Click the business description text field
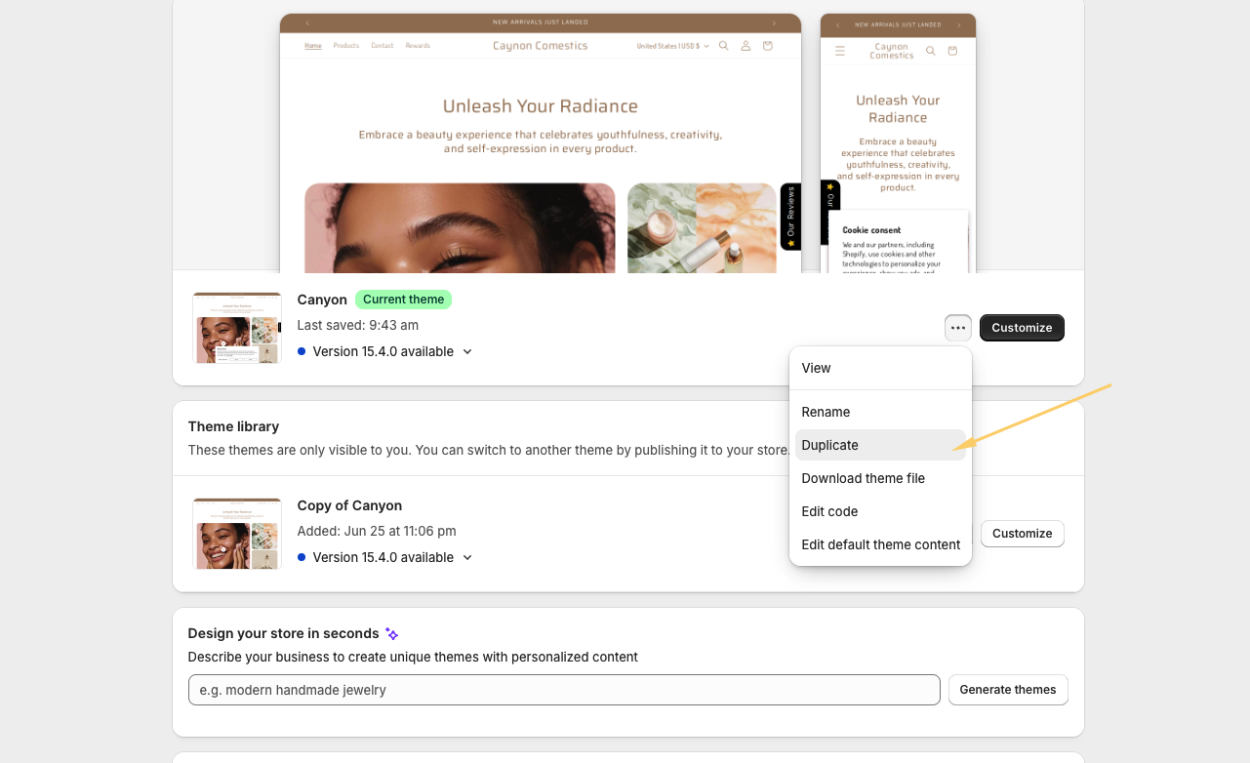 pyautogui.click(x=563, y=690)
